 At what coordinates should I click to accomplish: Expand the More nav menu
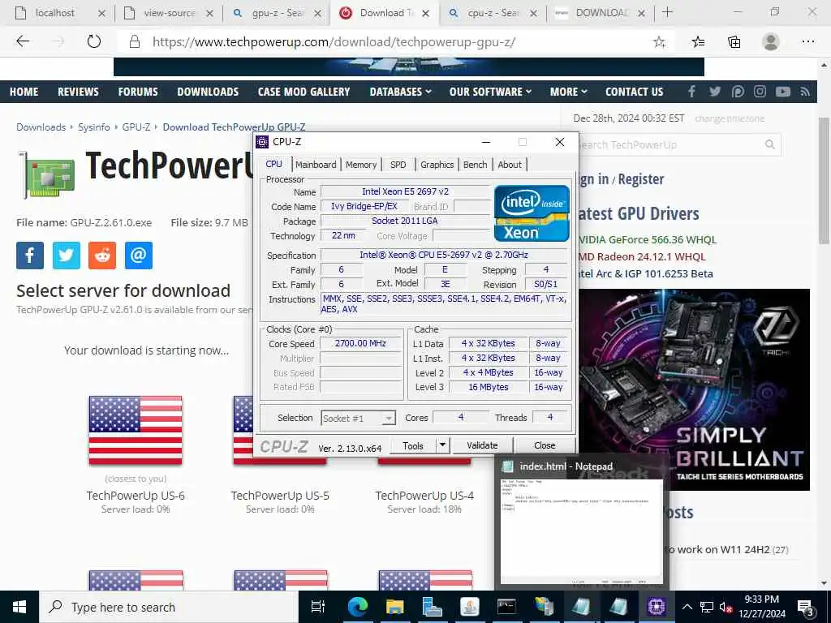pos(568,92)
